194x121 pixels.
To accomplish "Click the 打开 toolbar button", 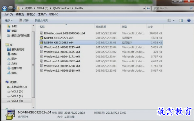I will tap(24, 20).
